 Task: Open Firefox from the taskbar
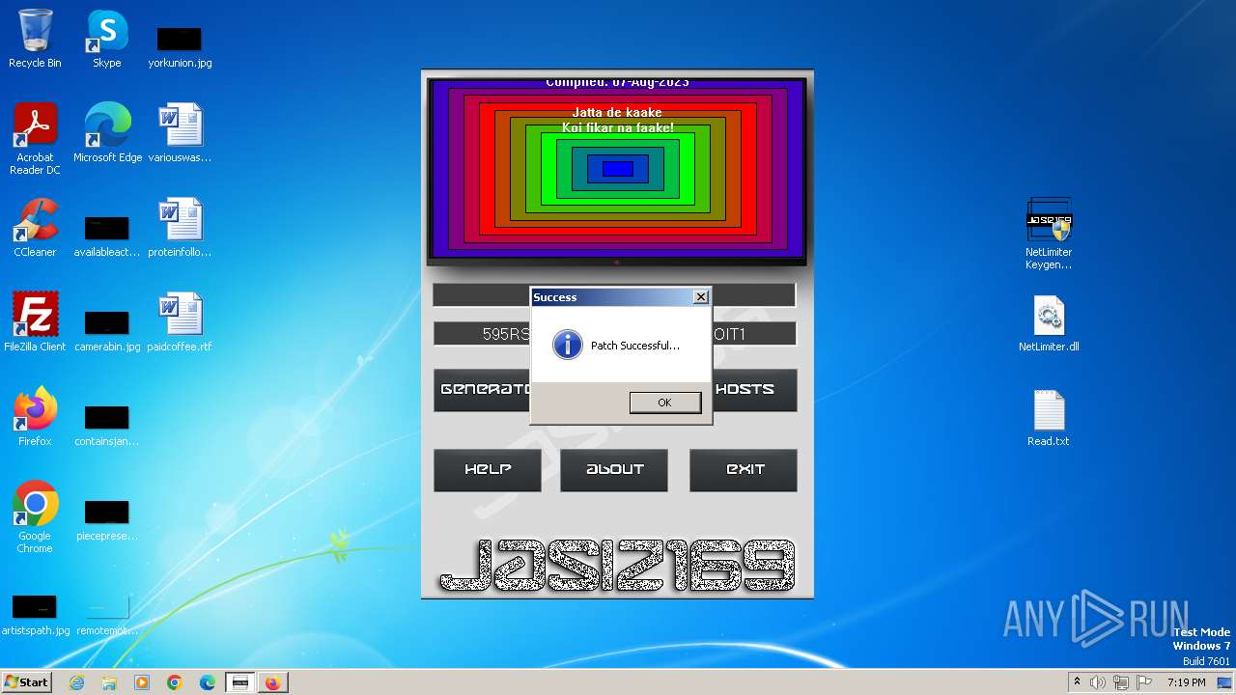pos(273,682)
